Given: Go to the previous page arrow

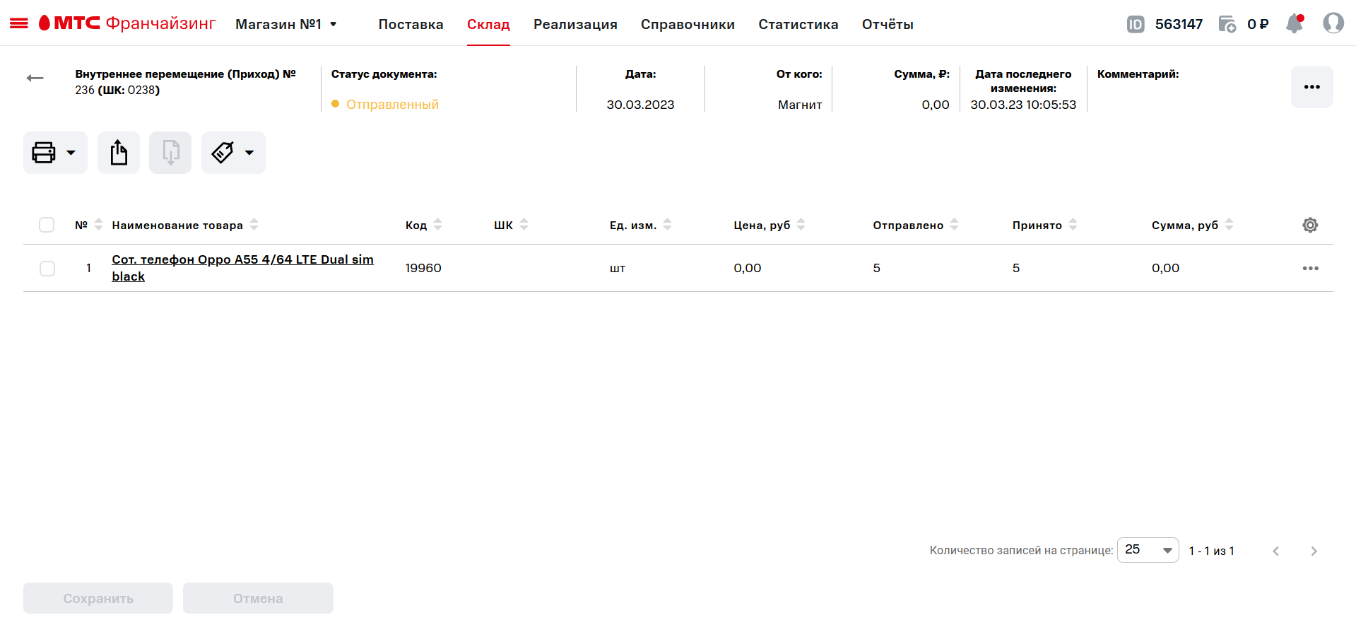Looking at the screenshot, I should [x=1276, y=551].
